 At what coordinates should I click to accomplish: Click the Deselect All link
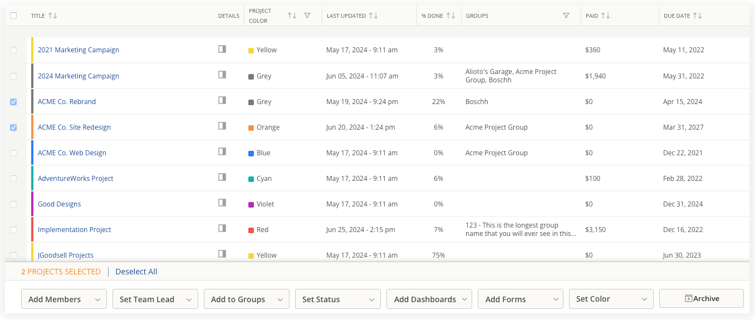pyautogui.click(x=136, y=272)
